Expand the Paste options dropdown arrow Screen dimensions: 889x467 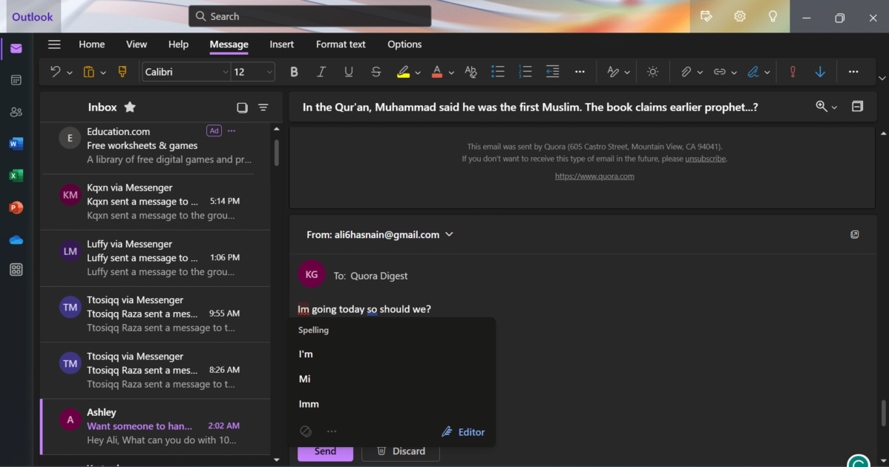pos(103,73)
